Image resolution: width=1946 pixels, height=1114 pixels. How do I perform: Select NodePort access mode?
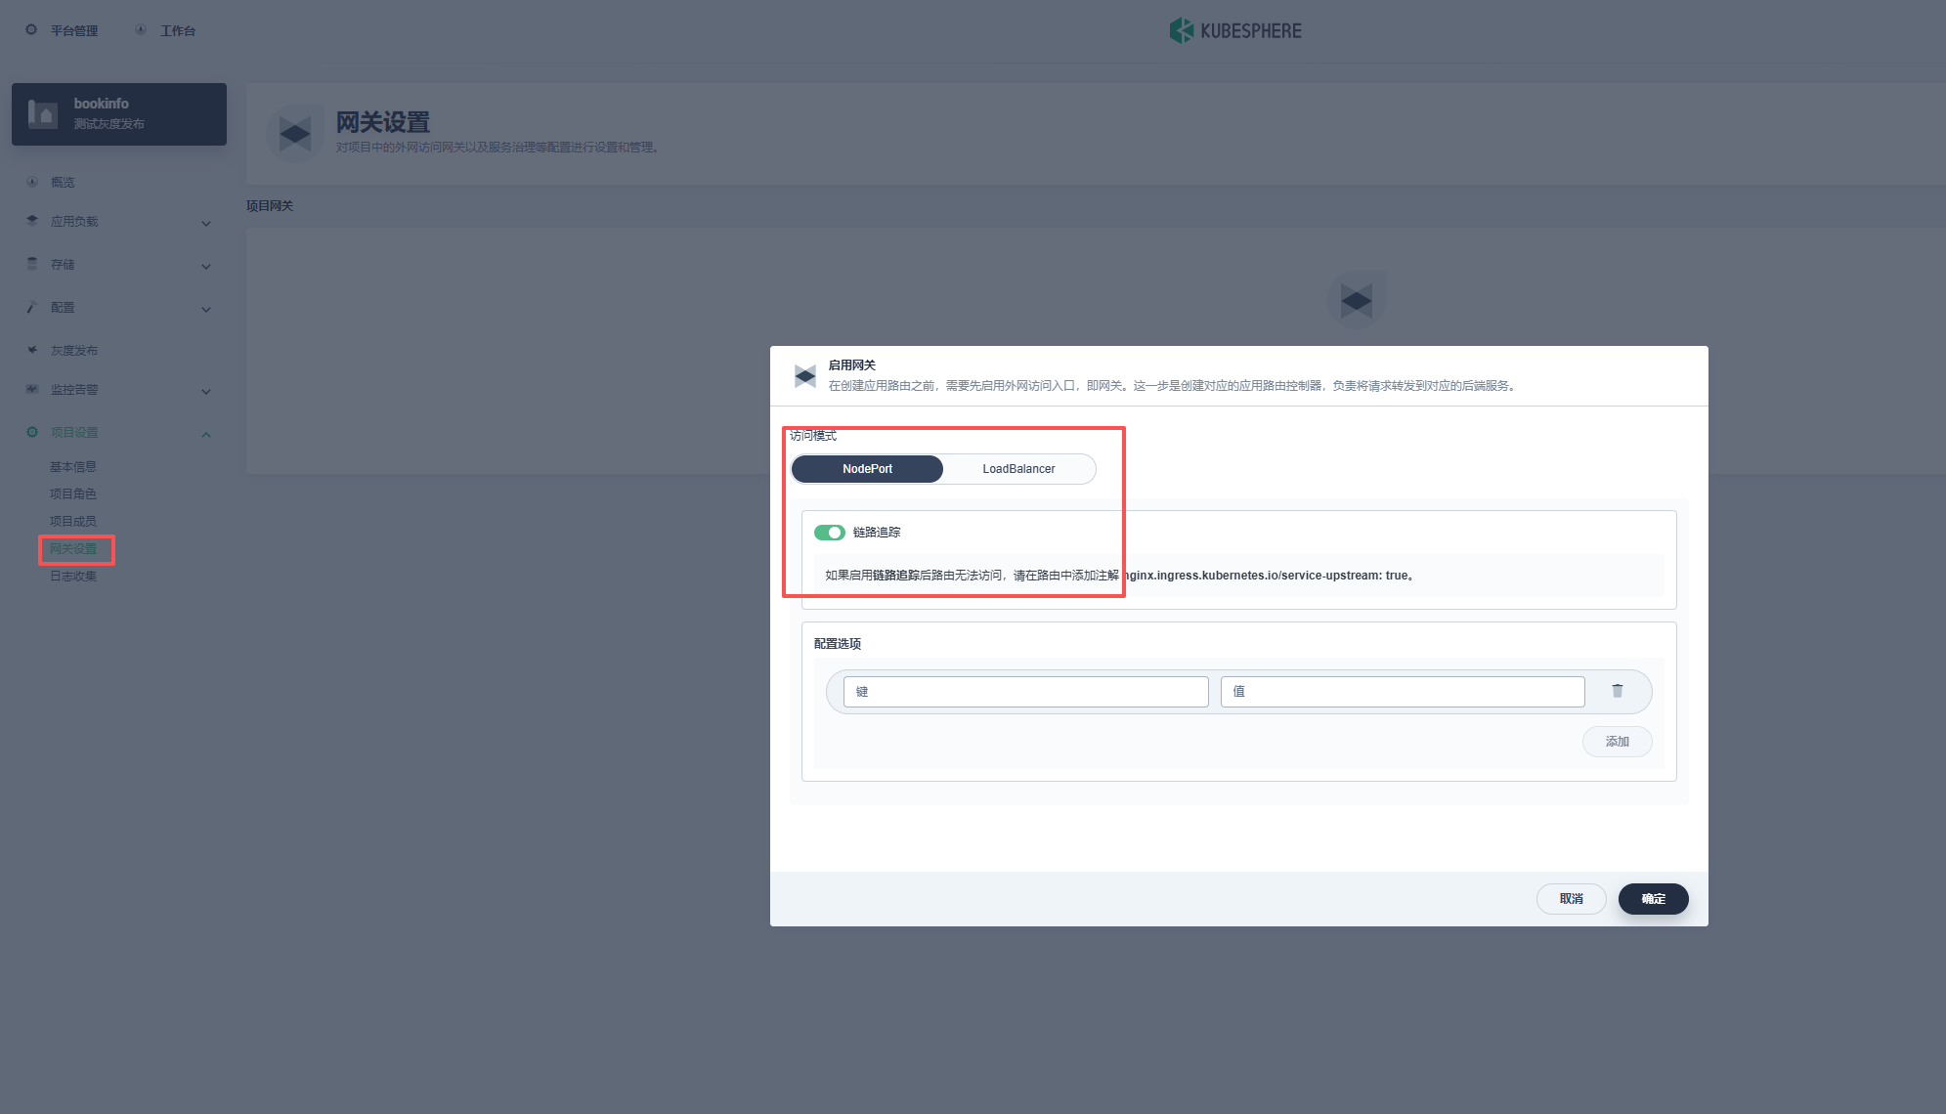tap(867, 469)
